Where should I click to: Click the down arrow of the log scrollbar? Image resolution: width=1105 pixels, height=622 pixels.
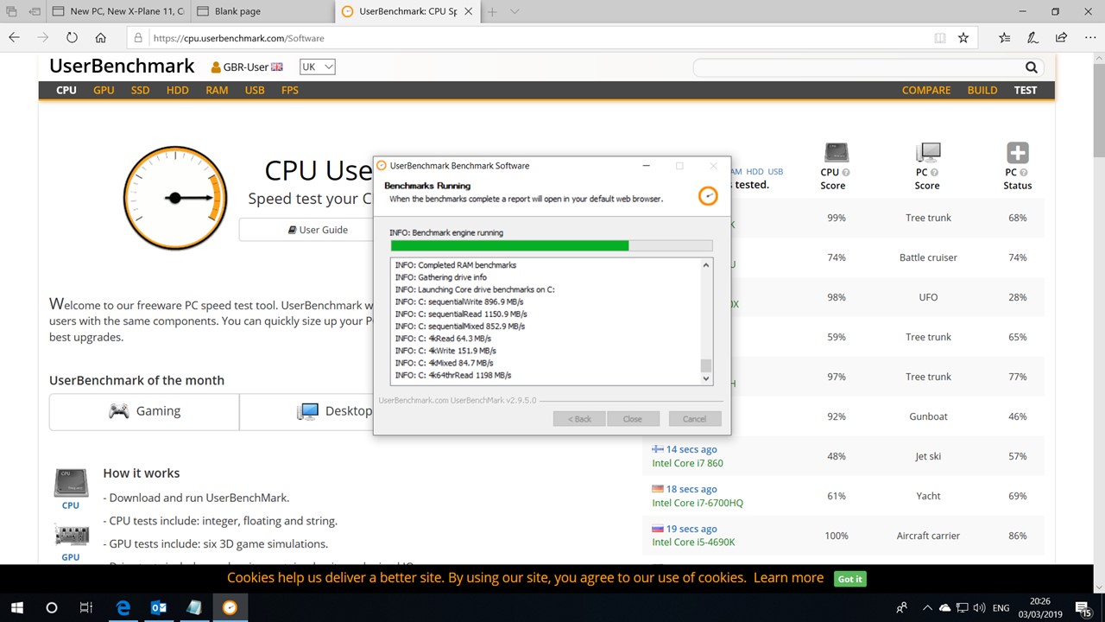click(705, 378)
